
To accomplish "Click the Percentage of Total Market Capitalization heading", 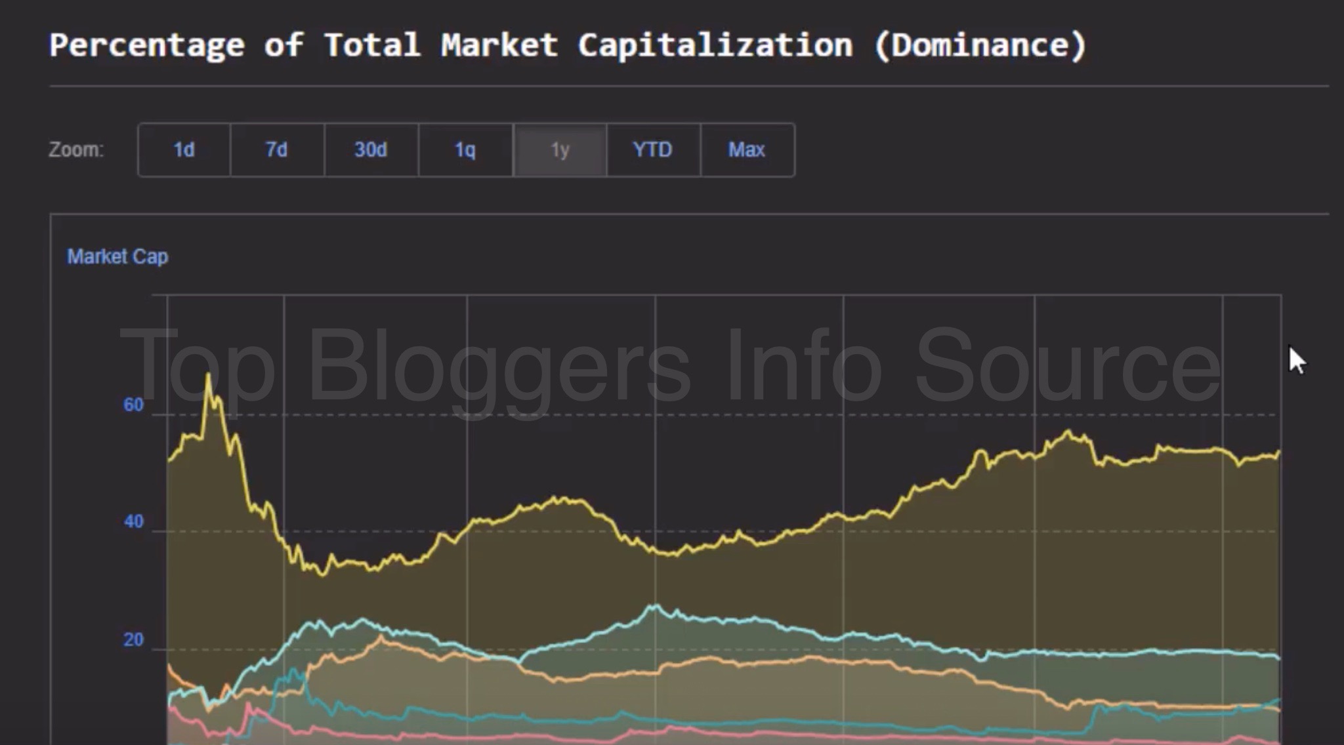I will click(568, 46).
